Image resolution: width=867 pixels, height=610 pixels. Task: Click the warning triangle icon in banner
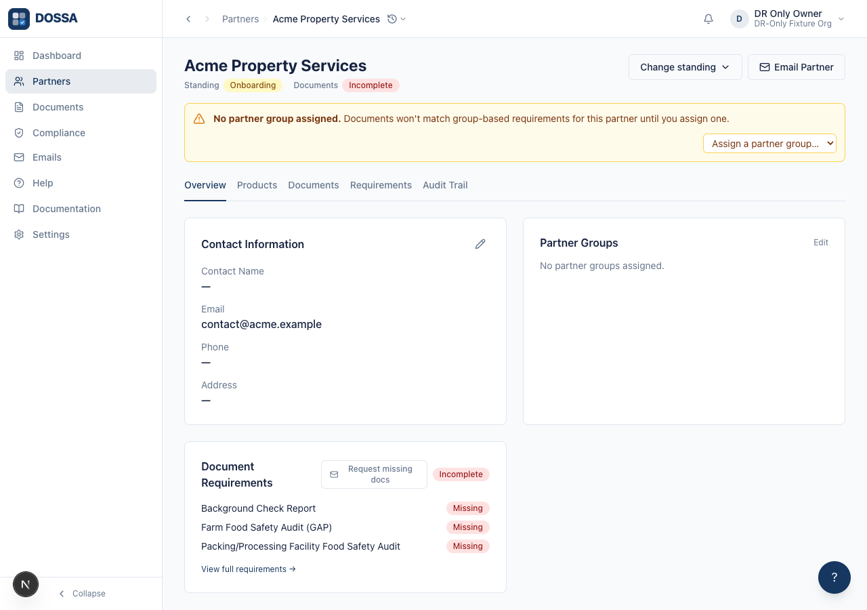click(199, 119)
